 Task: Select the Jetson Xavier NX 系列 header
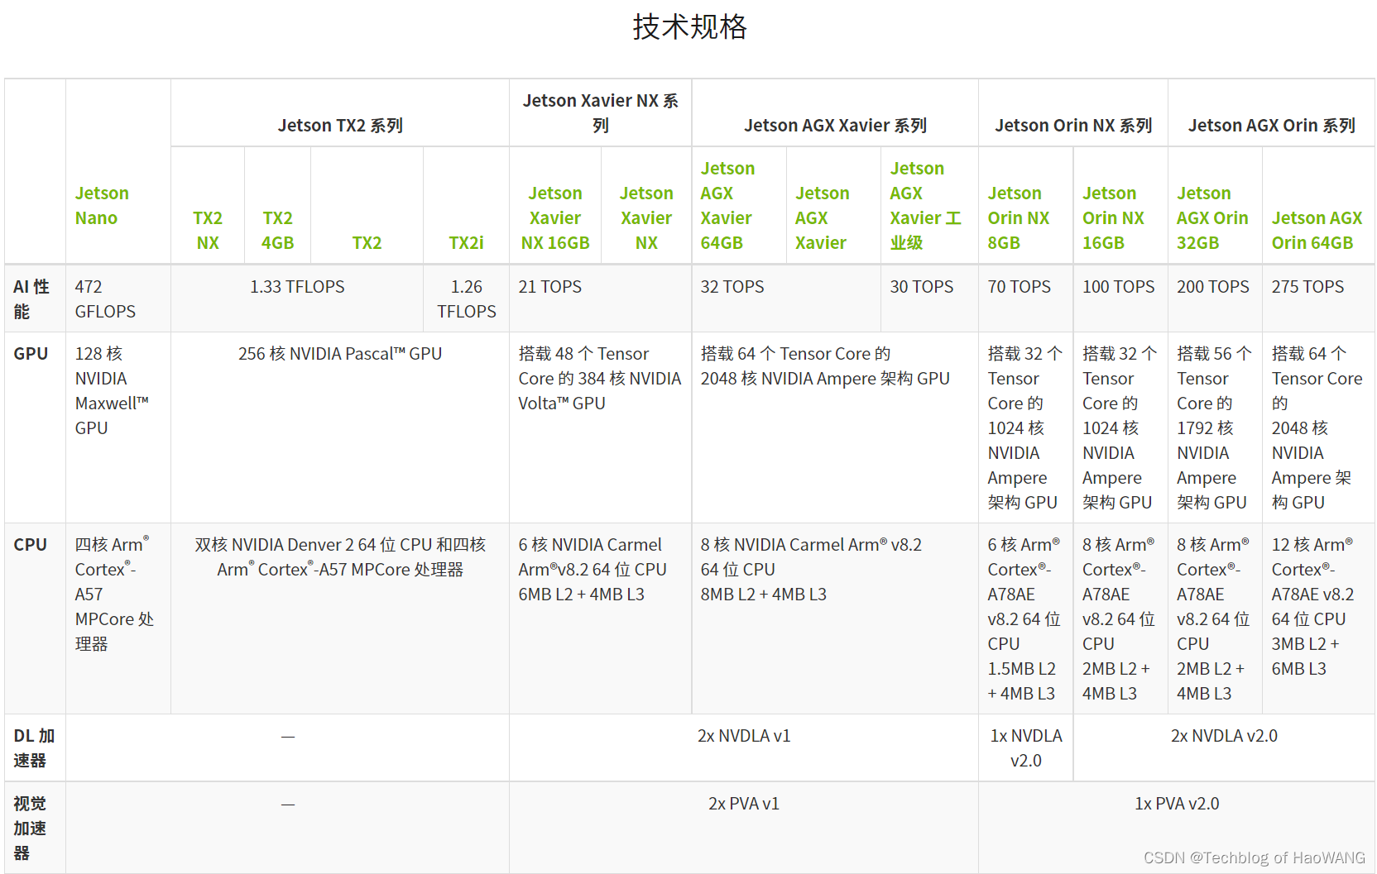click(x=600, y=113)
